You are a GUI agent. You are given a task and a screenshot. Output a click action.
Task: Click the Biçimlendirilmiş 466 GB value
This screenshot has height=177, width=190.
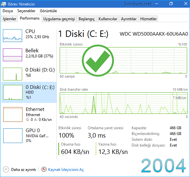[176, 134]
